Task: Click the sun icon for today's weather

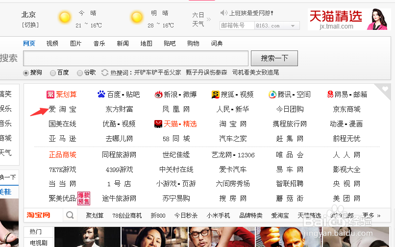Action: [65, 17]
